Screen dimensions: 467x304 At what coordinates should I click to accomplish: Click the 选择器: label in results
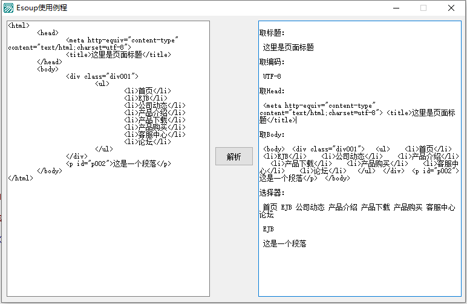(x=272, y=193)
